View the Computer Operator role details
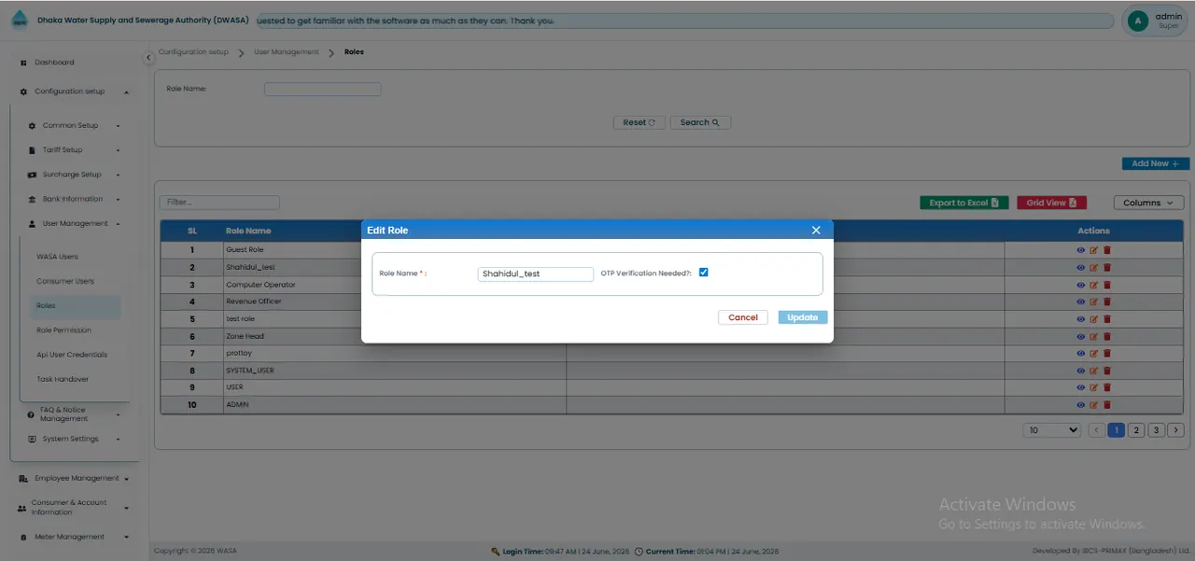Screen dimensions: 1195x561 pyautogui.click(x=1081, y=285)
